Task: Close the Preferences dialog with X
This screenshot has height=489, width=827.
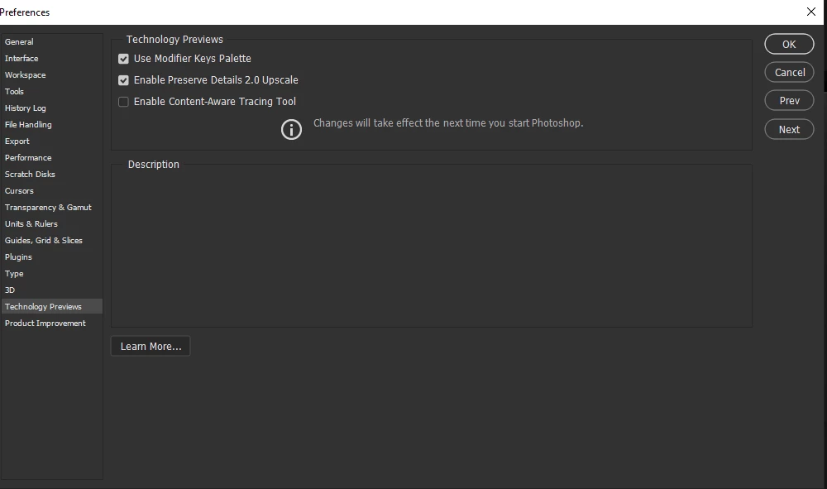Action: click(x=811, y=12)
